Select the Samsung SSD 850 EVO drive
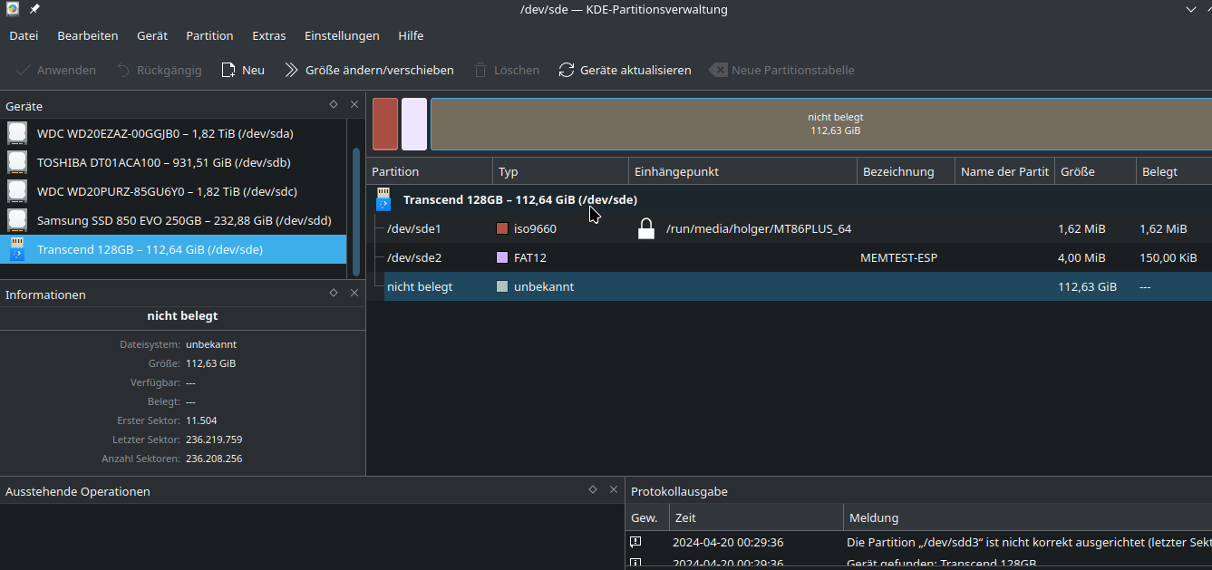The width and height of the screenshot is (1212, 570). [x=183, y=220]
